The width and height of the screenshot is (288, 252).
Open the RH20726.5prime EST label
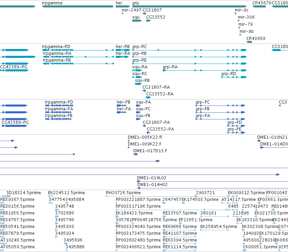(123, 193)
